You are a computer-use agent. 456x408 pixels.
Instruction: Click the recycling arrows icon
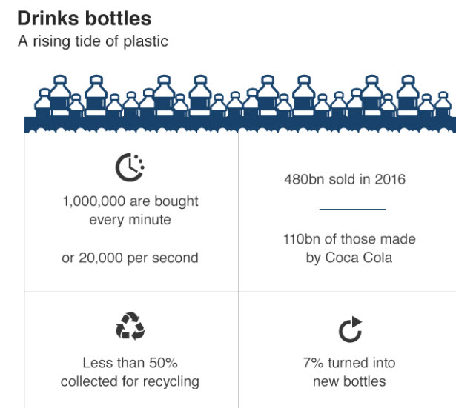[x=130, y=327]
